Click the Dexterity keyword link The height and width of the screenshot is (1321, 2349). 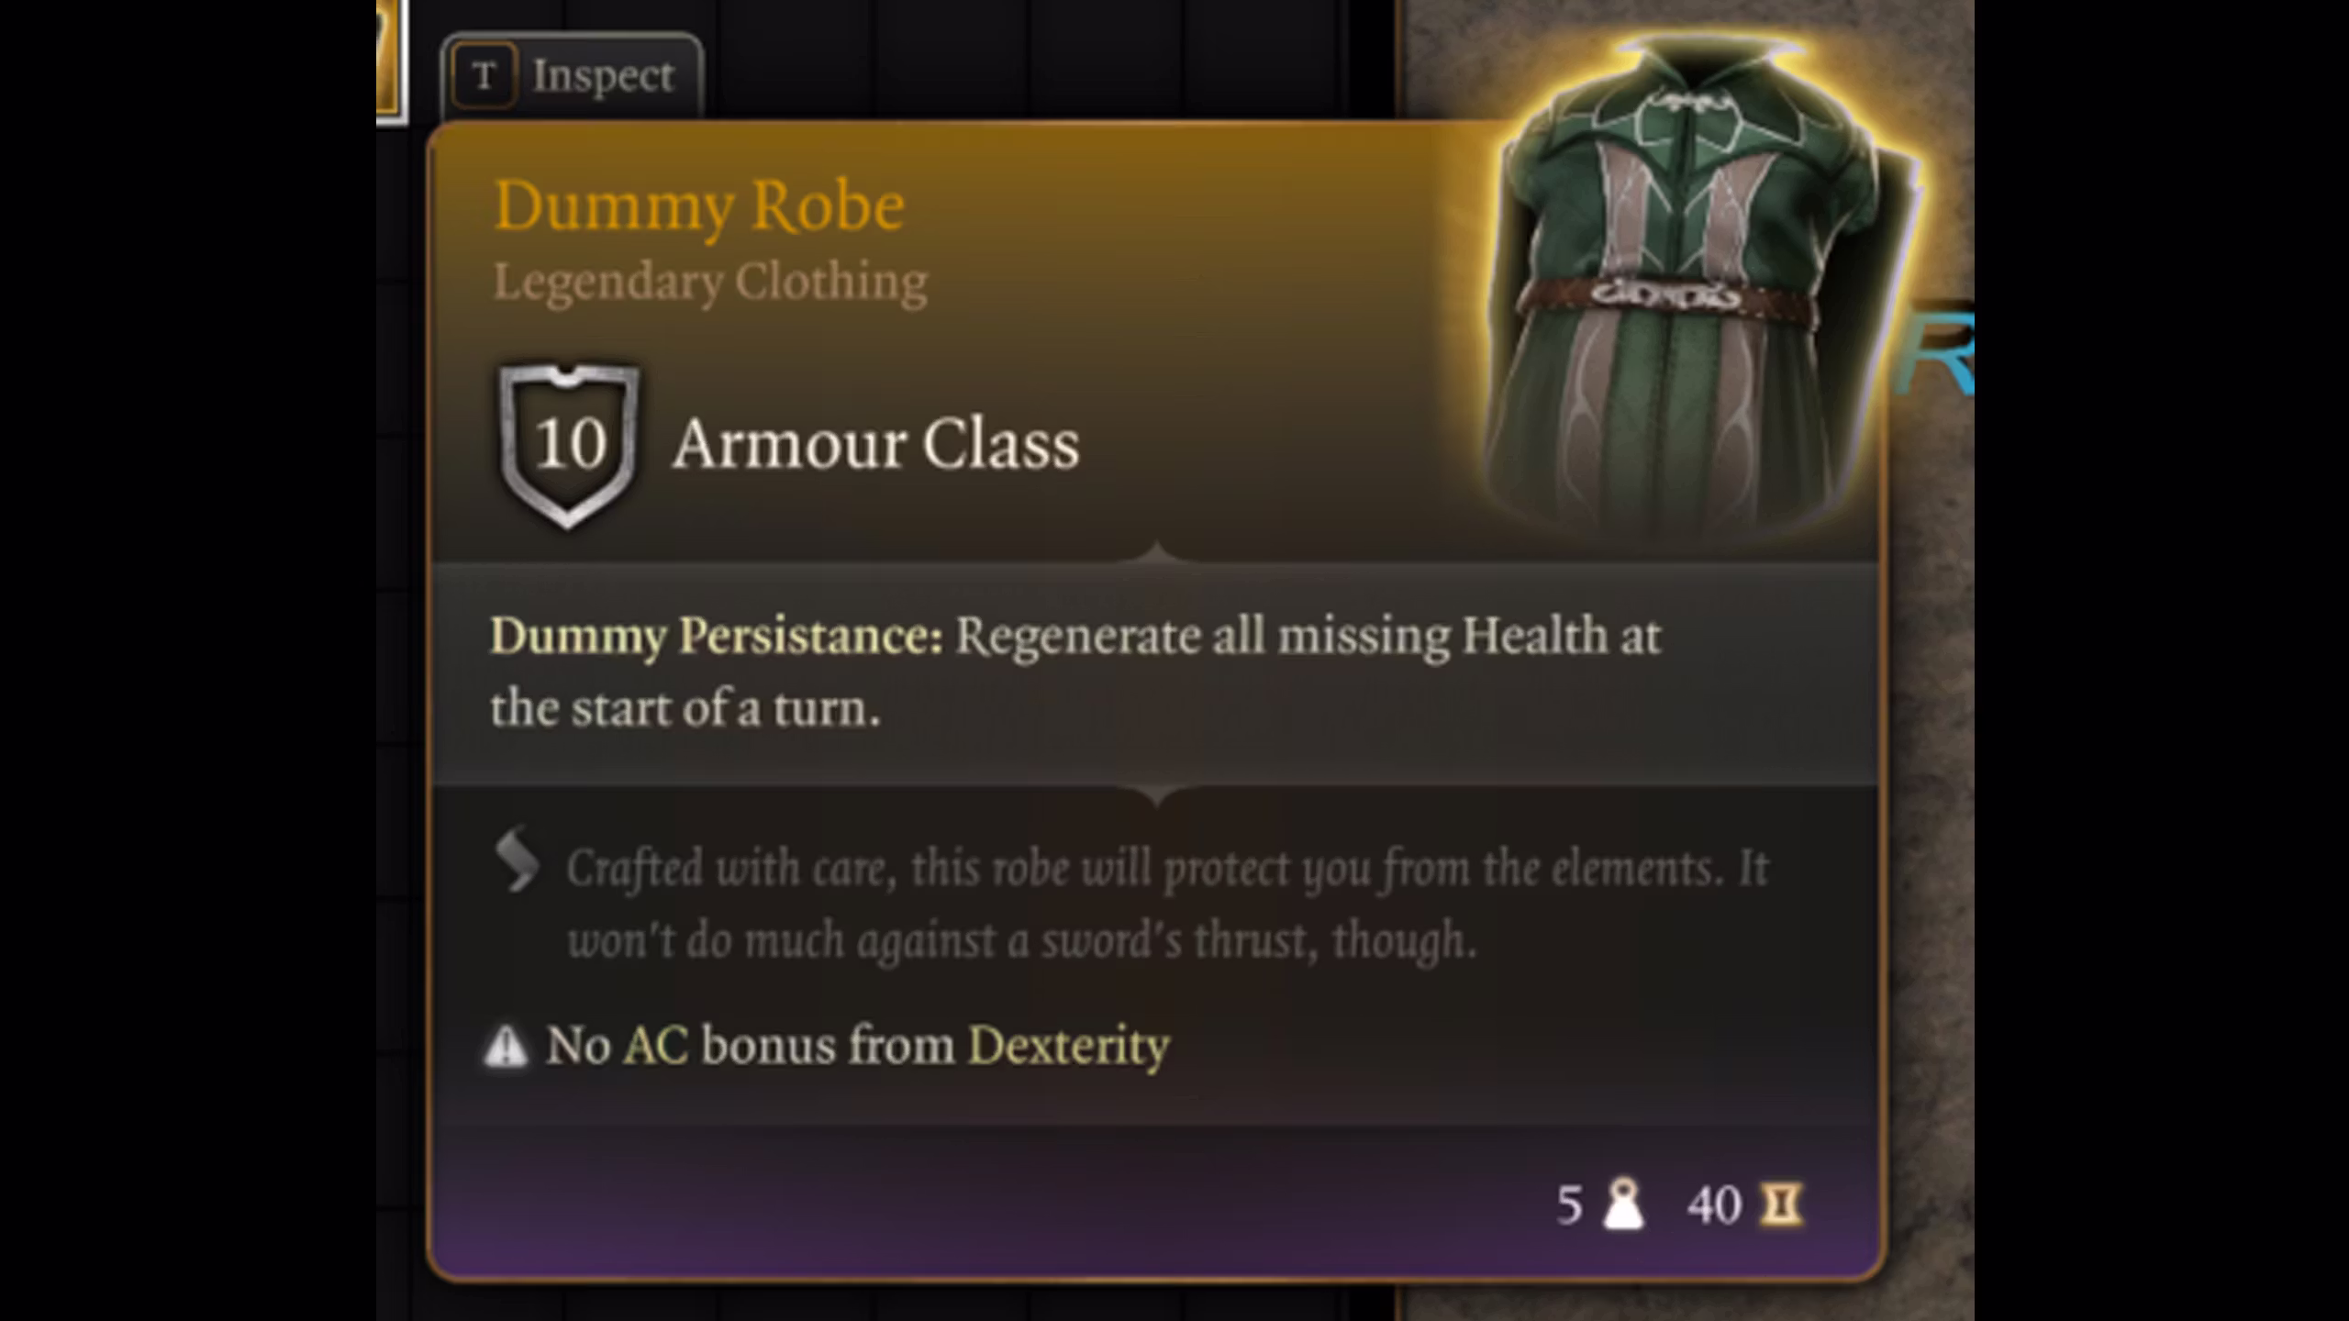1069,1047
